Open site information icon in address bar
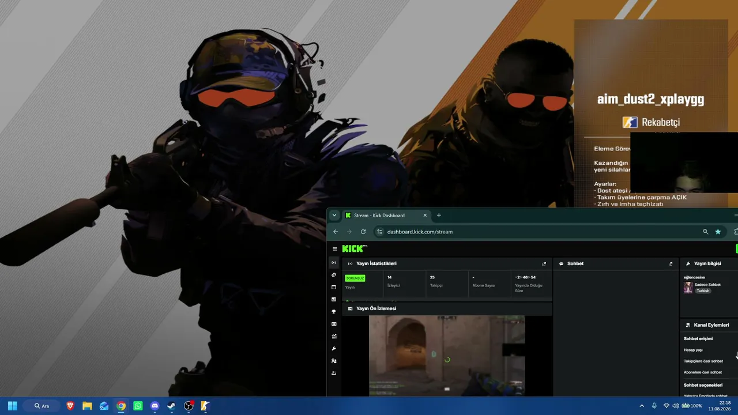This screenshot has width=738, height=415. (379, 232)
